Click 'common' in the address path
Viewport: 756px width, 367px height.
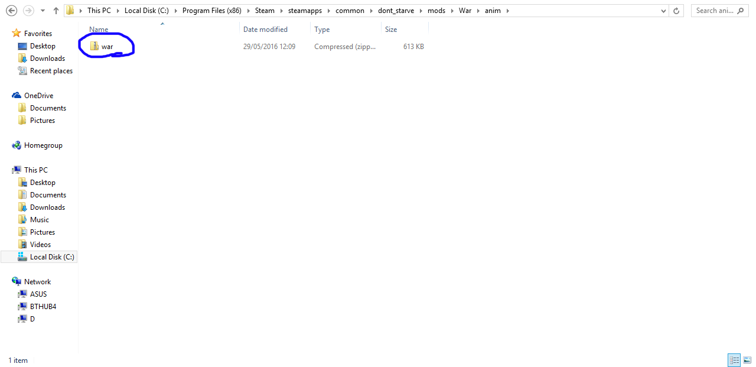(x=350, y=11)
